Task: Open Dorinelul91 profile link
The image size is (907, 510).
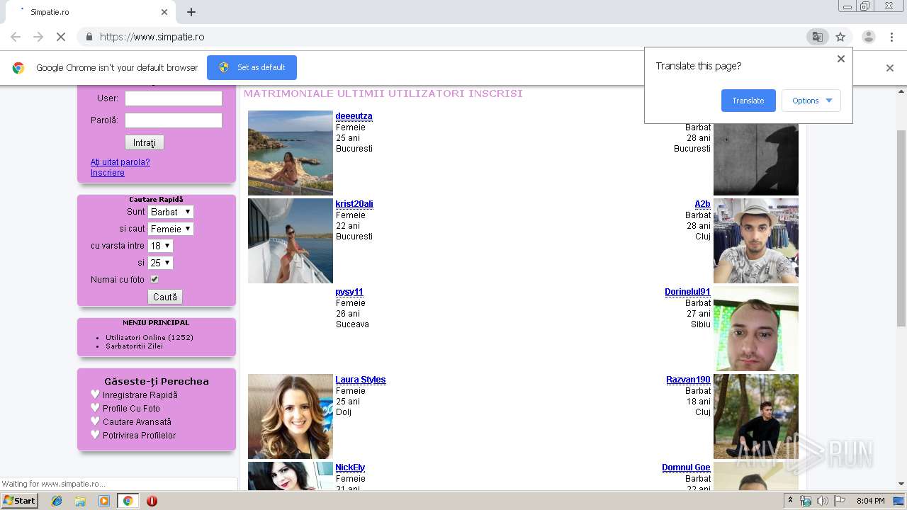Action: pos(687,292)
